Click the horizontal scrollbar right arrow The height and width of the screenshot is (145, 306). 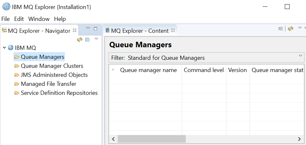point(299,139)
